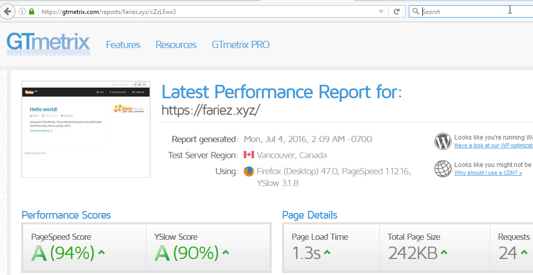Click the 'Vancouver, Canada' server region text

[292, 155]
